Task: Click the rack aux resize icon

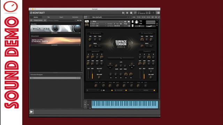Action: [159, 17]
